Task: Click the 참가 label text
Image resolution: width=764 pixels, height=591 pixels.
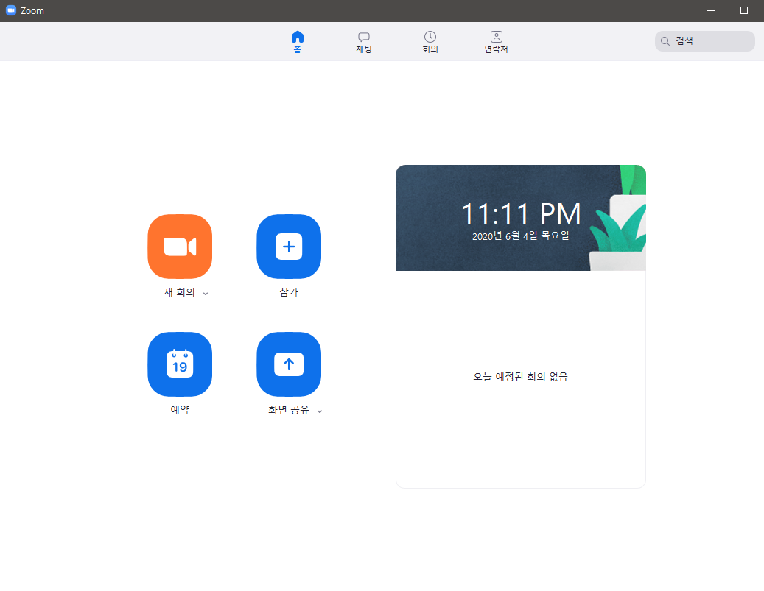Action: [x=289, y=292]
